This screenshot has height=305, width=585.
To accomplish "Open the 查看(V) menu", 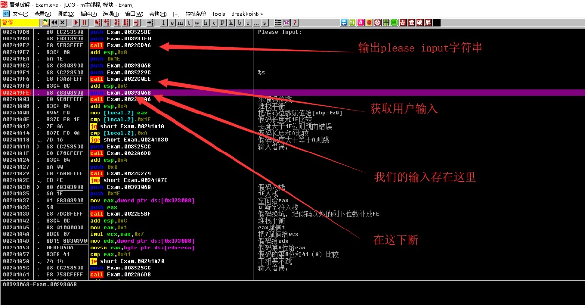I will (x=42, y=14).
